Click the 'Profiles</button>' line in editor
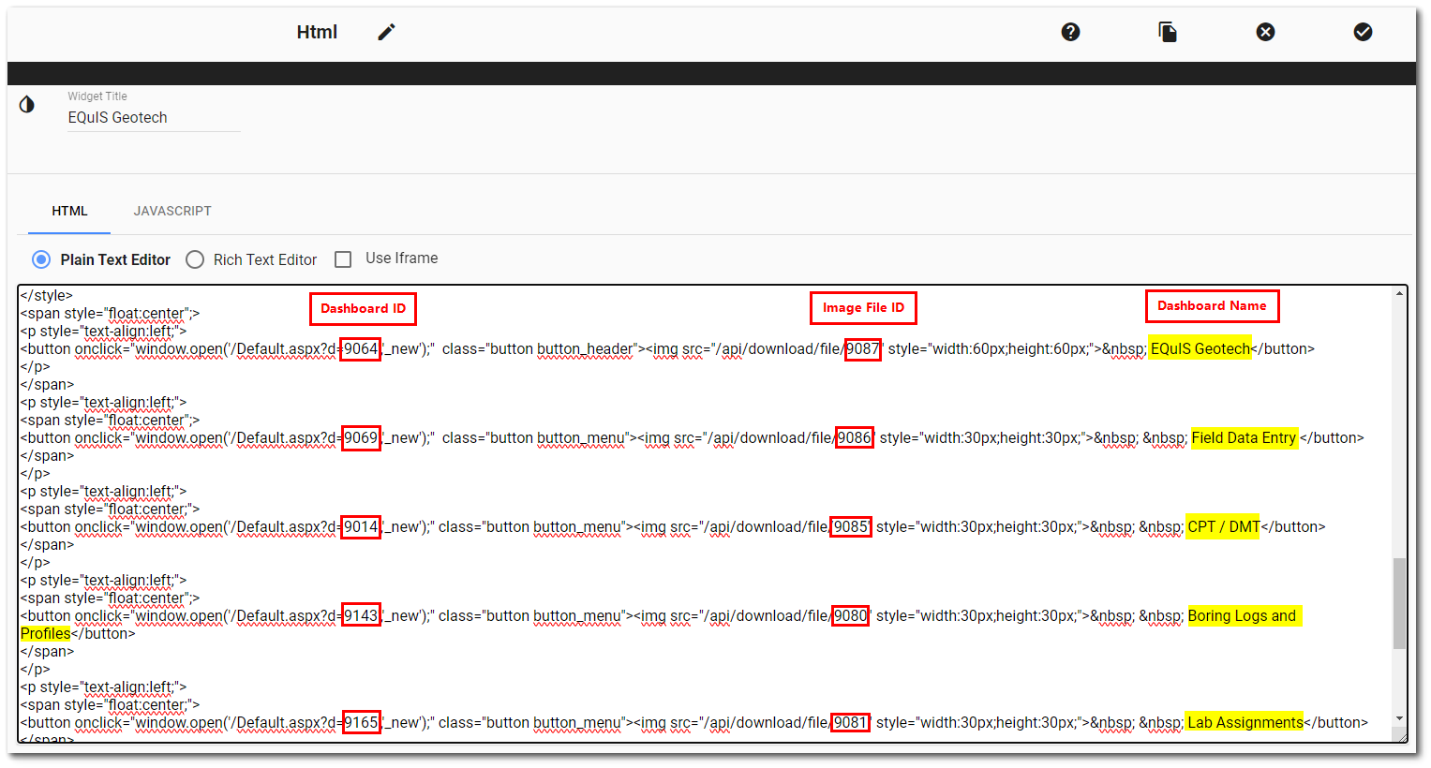This screenshot has width=1431, height=768. (78, 633)
